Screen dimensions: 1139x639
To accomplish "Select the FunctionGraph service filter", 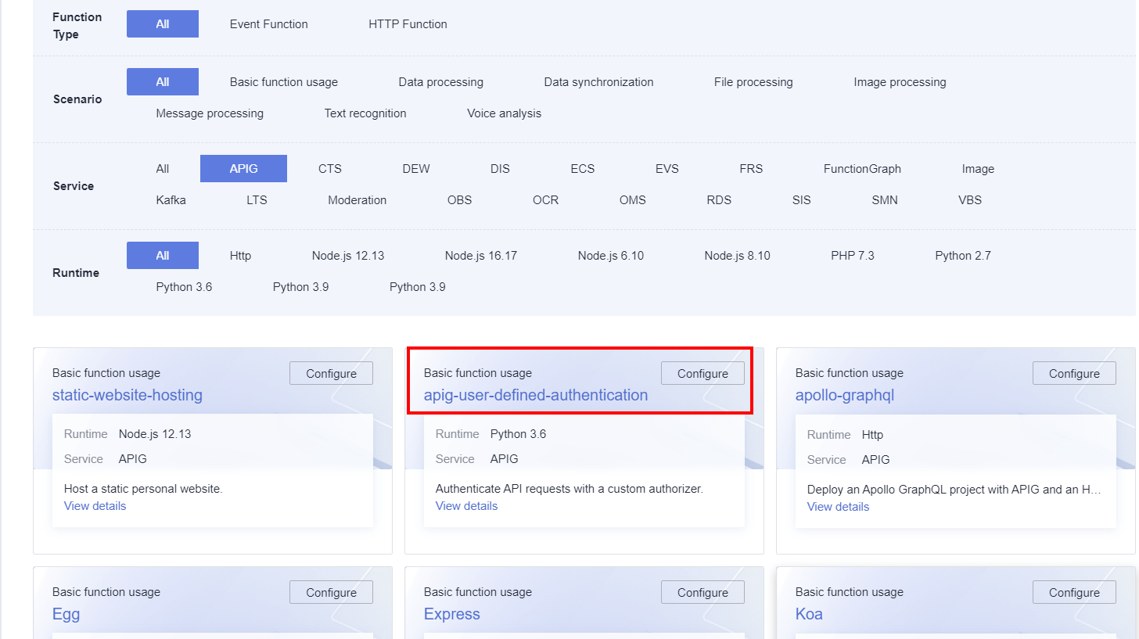I will 862,169.
